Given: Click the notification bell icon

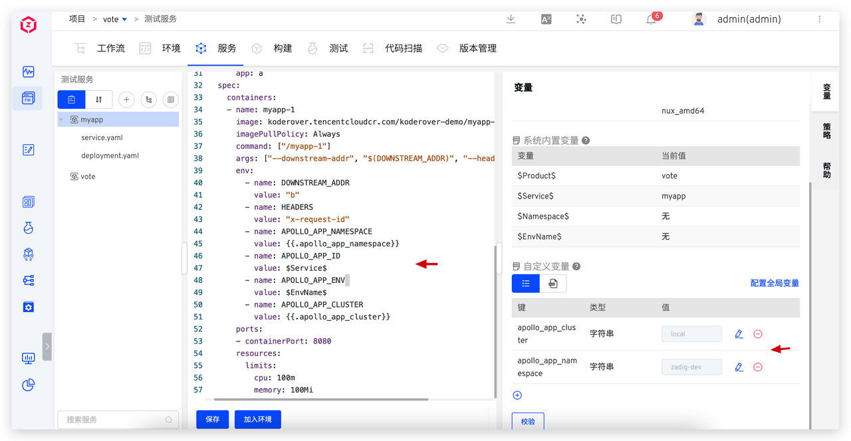Looking at the screenshot, I should point(652,20).
